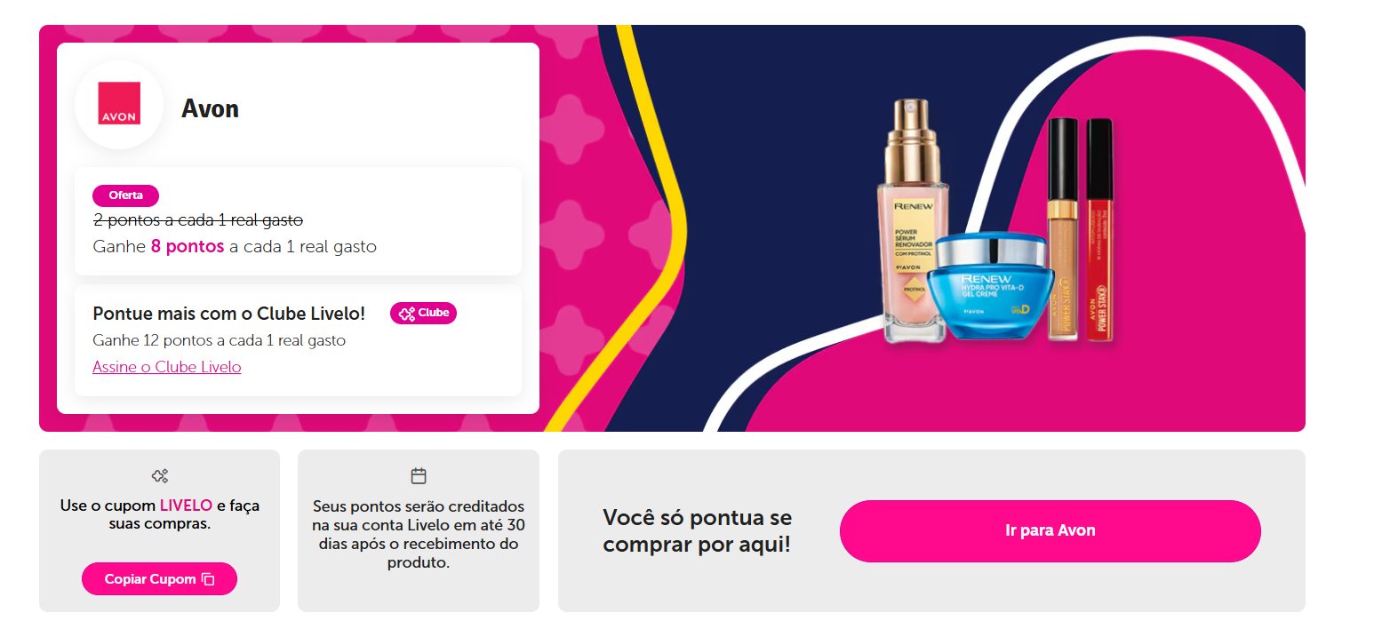The height and width of the screenshot is (637, 1382).
Task: Click the 8 pontos offer text
Action: click(188, 246)
